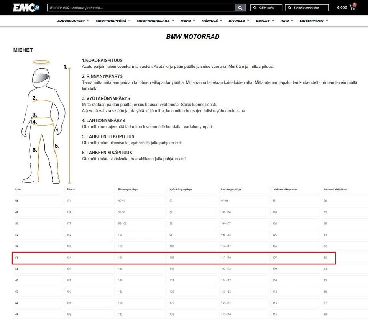Click the 5. LAHKEEN ULKOPITUUS heading

108,136
